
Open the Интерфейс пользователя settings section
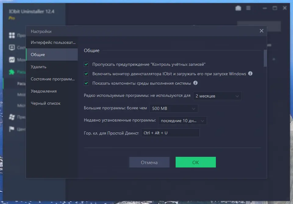click(52, 42)
